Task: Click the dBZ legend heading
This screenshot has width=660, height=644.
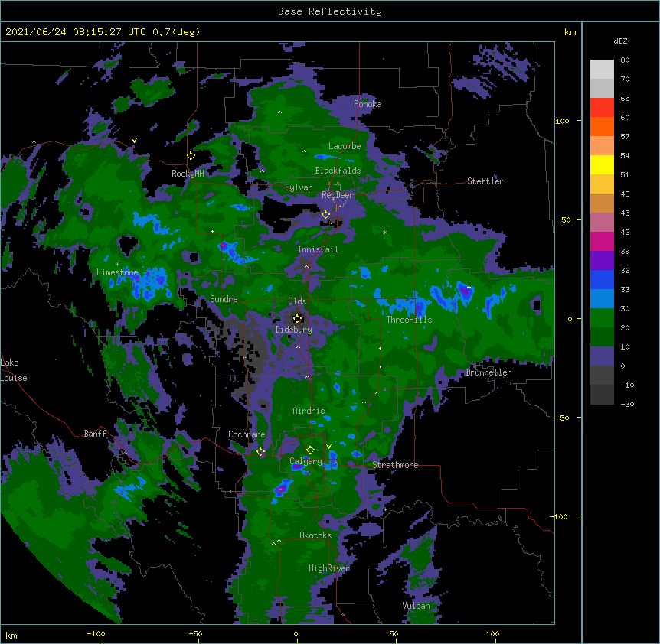Action: tap(620, 41)
